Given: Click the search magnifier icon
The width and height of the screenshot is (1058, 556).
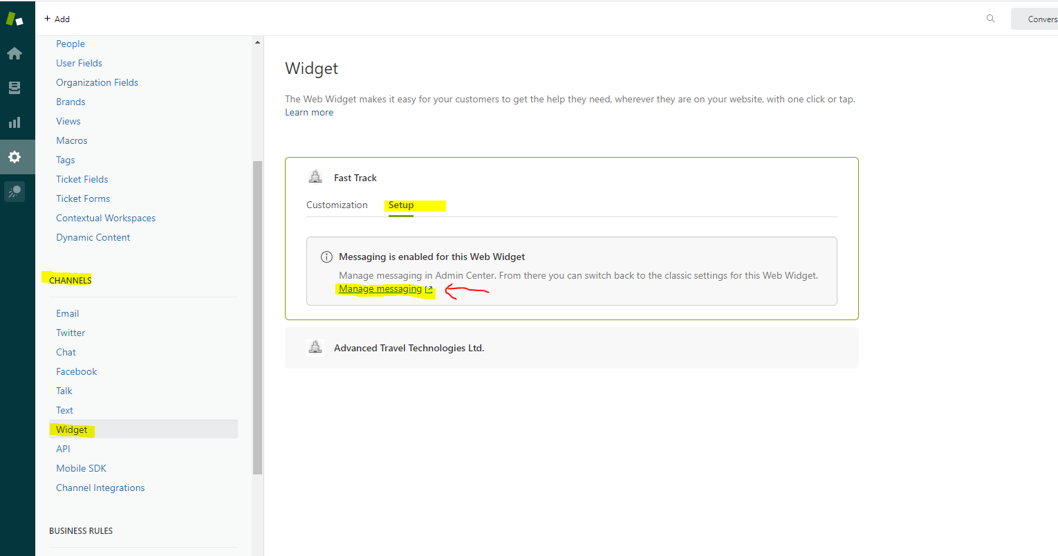Looking at the screenshot, I should (990, 19).
